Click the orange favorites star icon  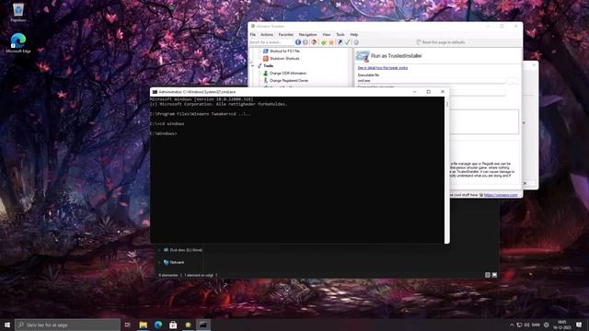click(331, 42)
